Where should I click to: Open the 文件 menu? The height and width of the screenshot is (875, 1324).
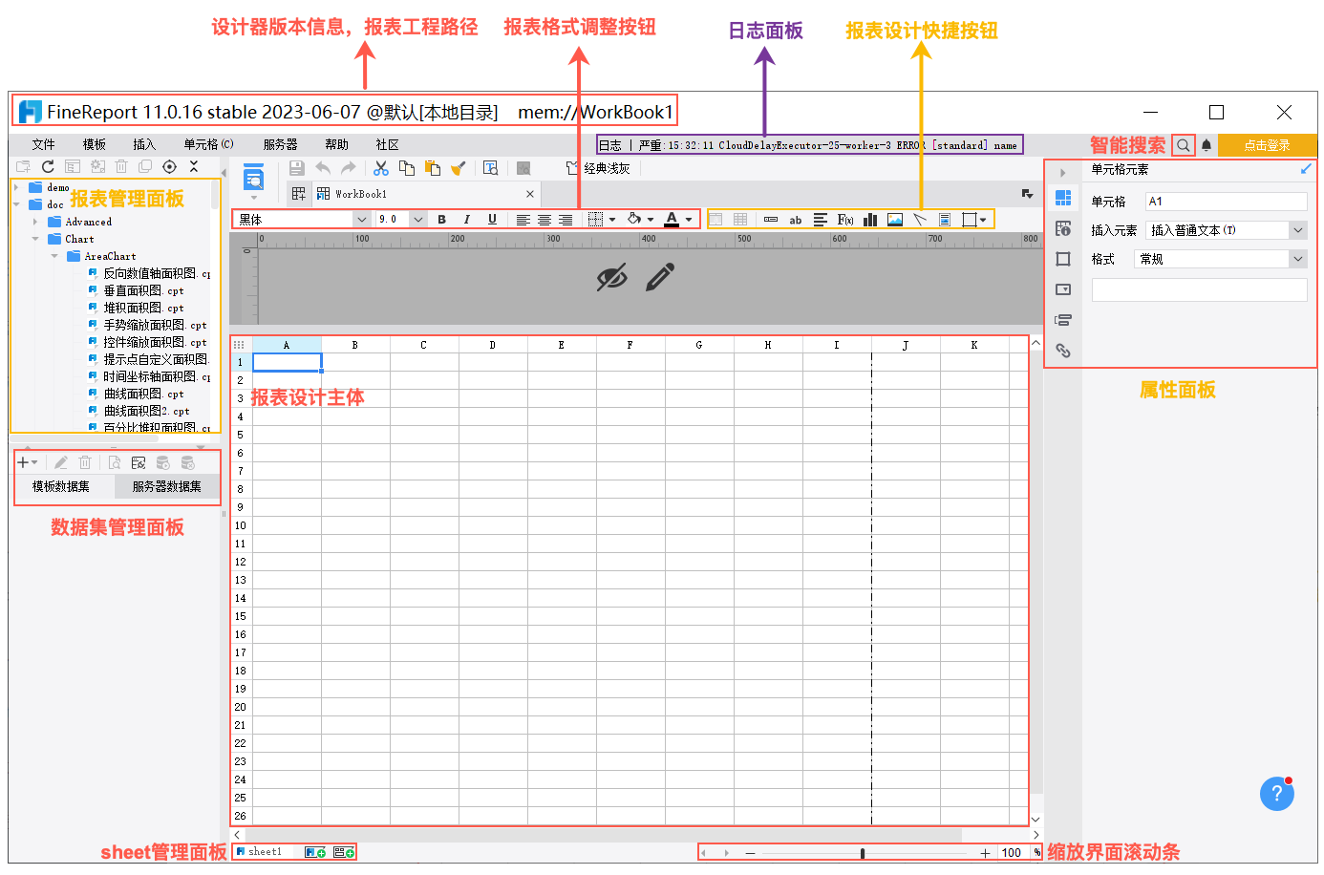click(43, 144)
